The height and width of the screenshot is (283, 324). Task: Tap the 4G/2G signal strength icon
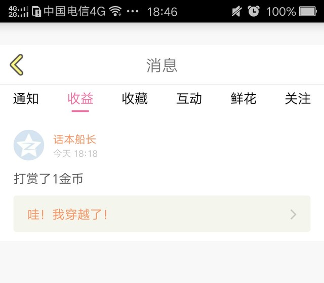point(18,11)
